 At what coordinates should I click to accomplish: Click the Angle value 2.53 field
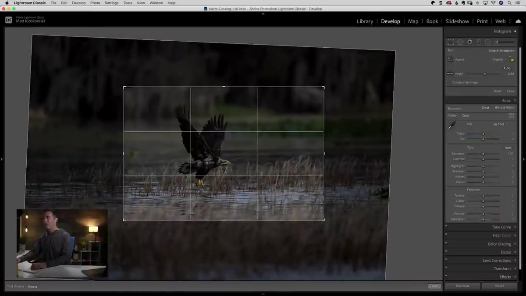tap(511, 74)
